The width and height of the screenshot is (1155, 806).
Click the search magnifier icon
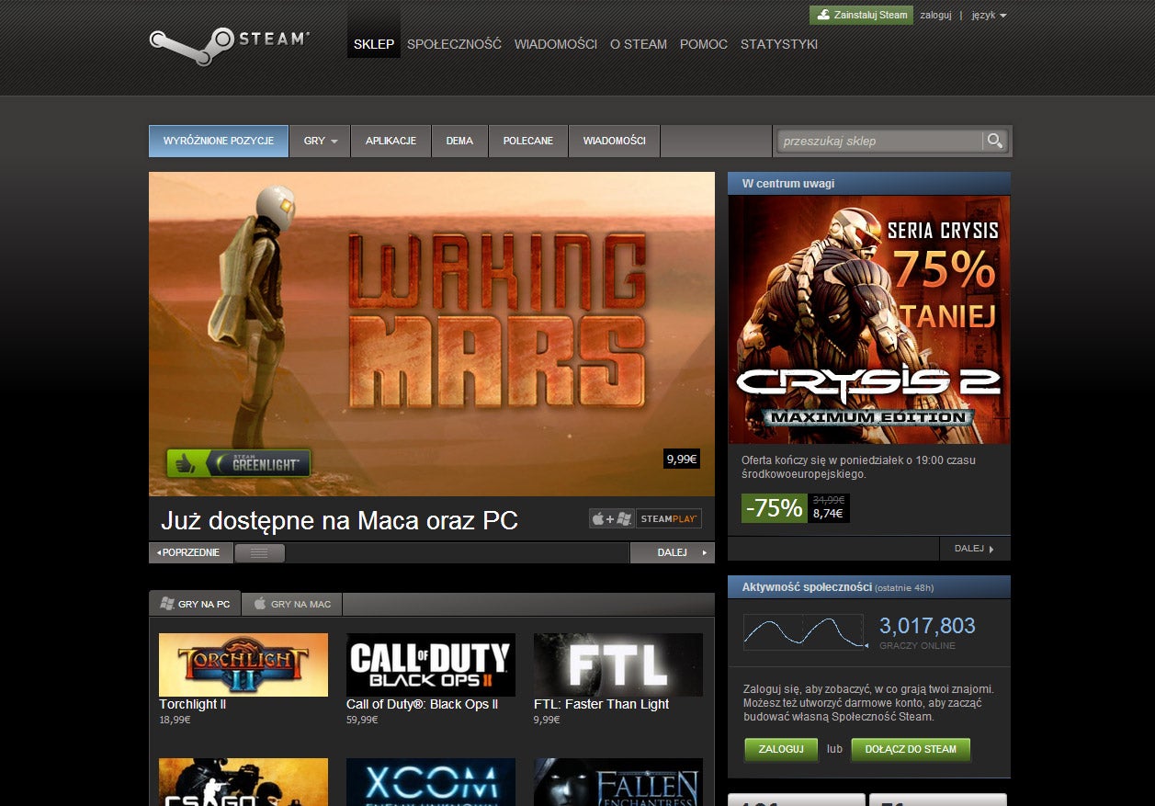(994, 141)
